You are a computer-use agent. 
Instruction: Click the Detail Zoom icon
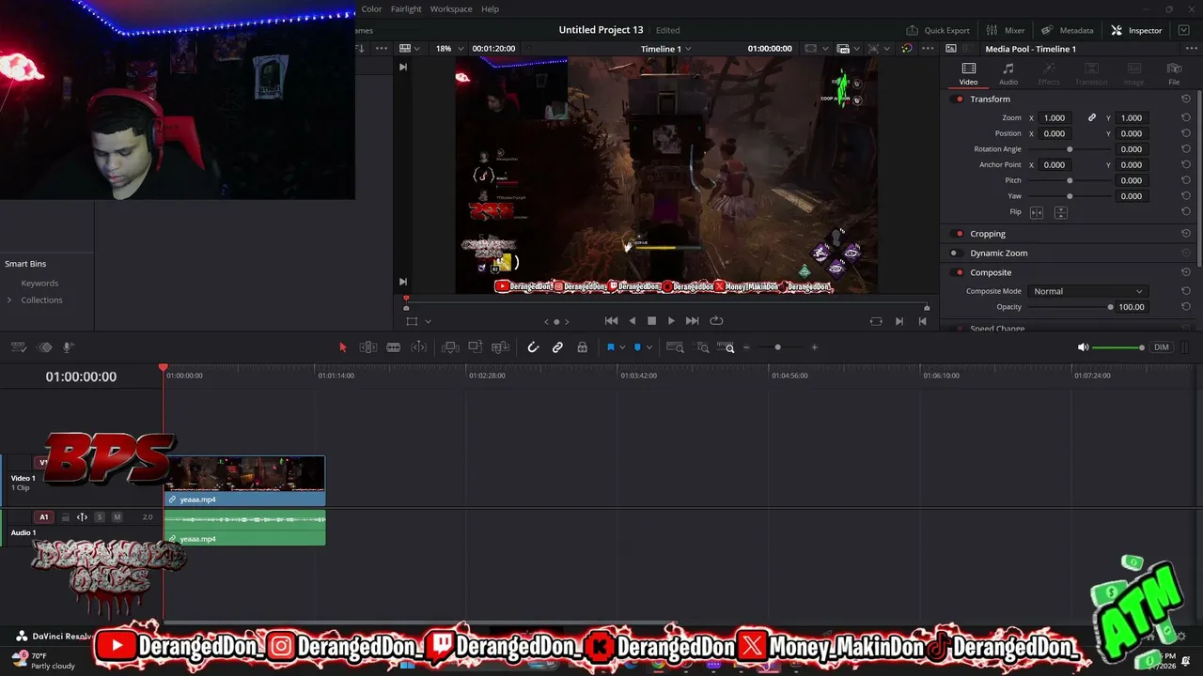click(702, 347)
